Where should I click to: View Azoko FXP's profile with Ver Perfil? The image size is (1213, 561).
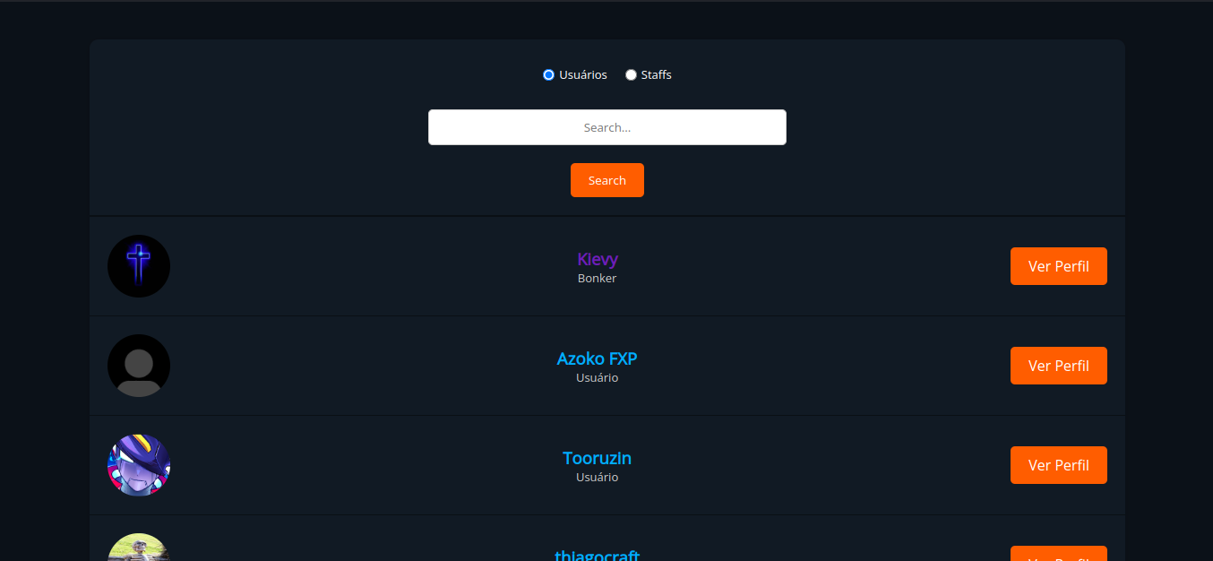[1059, 366]
